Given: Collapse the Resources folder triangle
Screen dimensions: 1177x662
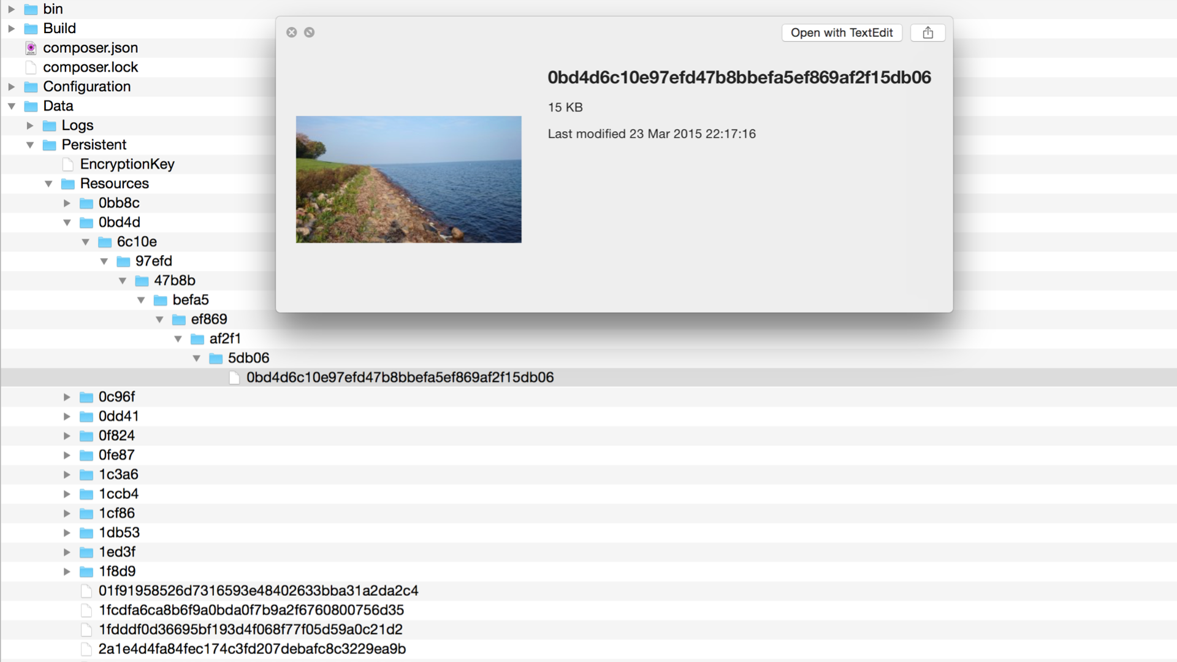Looking at the screenshot, I should [x=48, y=184].
